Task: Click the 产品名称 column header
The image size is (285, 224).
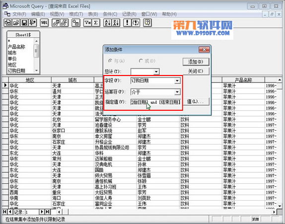Action: coord(243,80)
